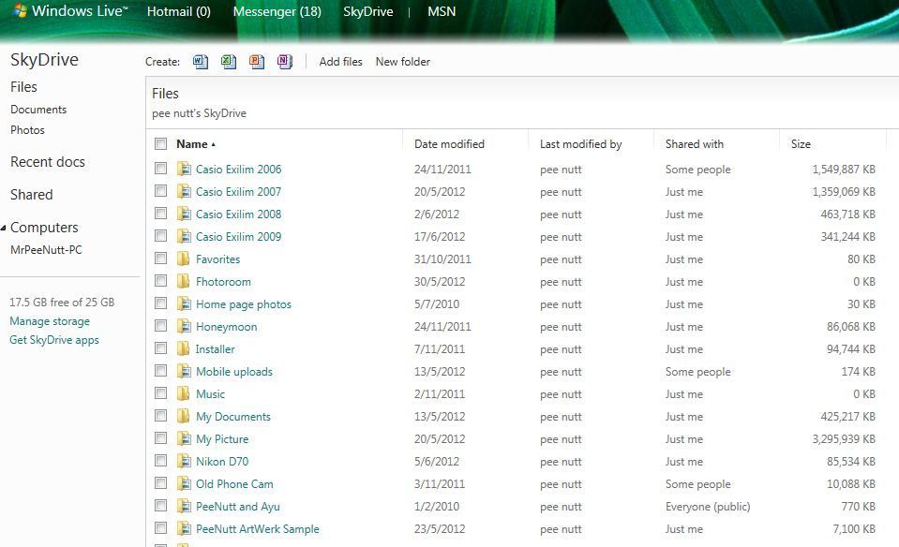Create a new OneNote notebook

284,62
